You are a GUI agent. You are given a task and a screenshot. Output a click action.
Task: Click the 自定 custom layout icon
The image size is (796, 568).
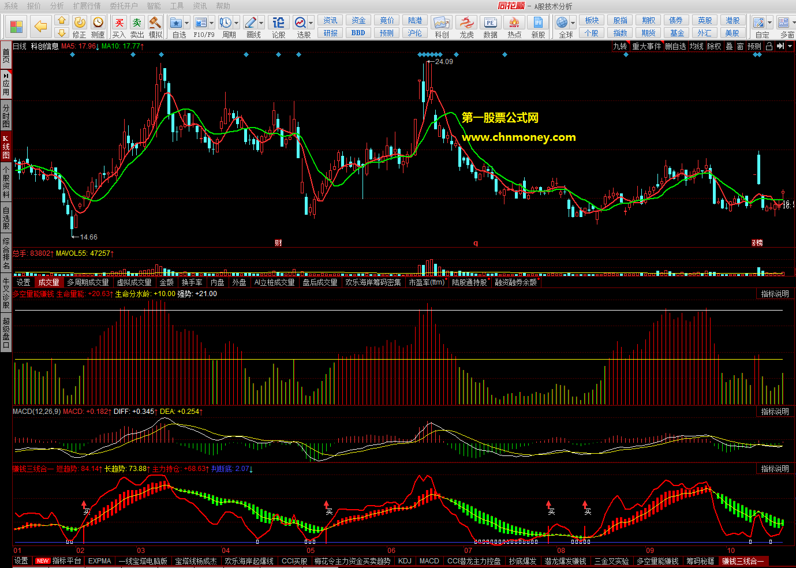758,23
